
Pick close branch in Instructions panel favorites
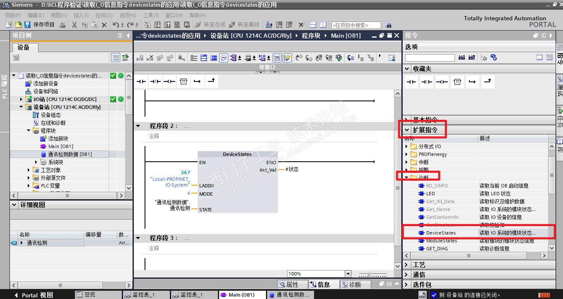click(x=488, y=82)
